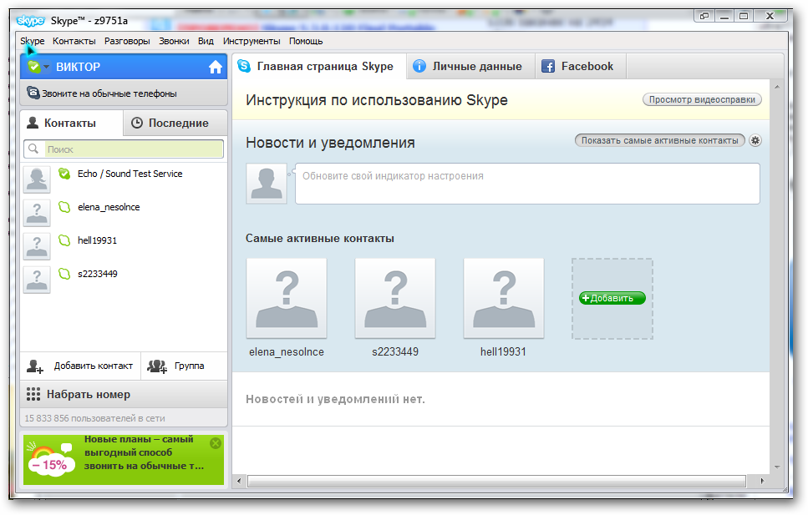This screenshot has height=515, width=808.
Task: Click the Просмотр видеосправки button
Action: tap(702, 99)
